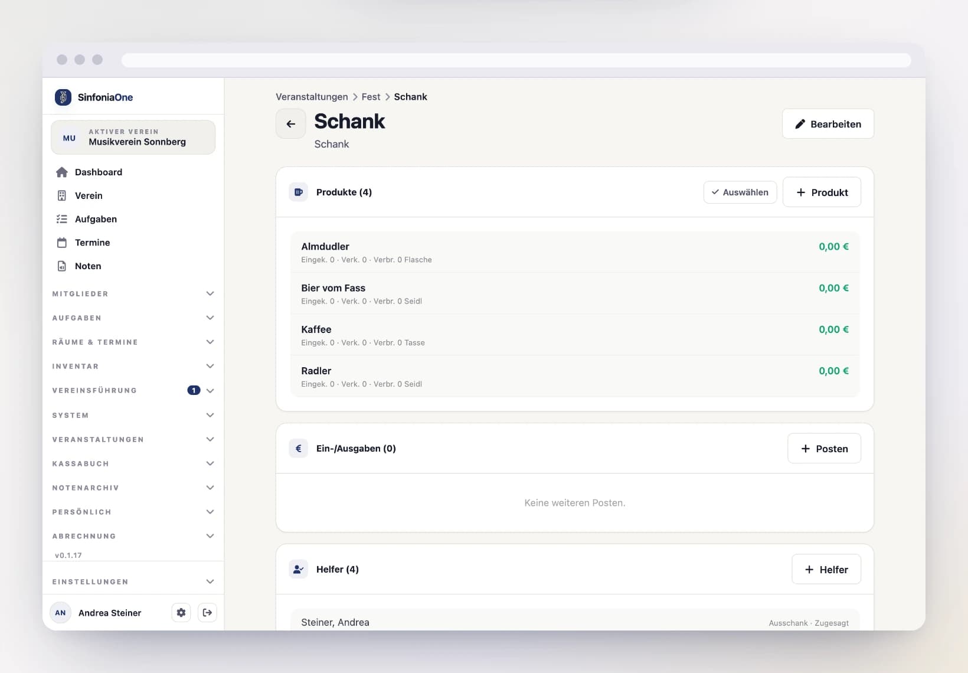The width and height of the screenshot is (968, 673).
Task: Go back using the arrow button
Action: pyautogui.click(x=291, y=123)
